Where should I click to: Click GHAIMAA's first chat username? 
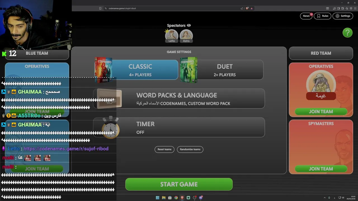click(x=30, y=92)
